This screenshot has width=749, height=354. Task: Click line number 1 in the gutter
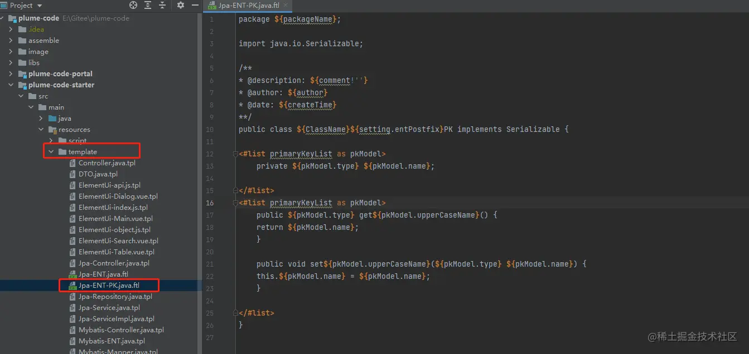pyautogui.click(x=211, y=19)
